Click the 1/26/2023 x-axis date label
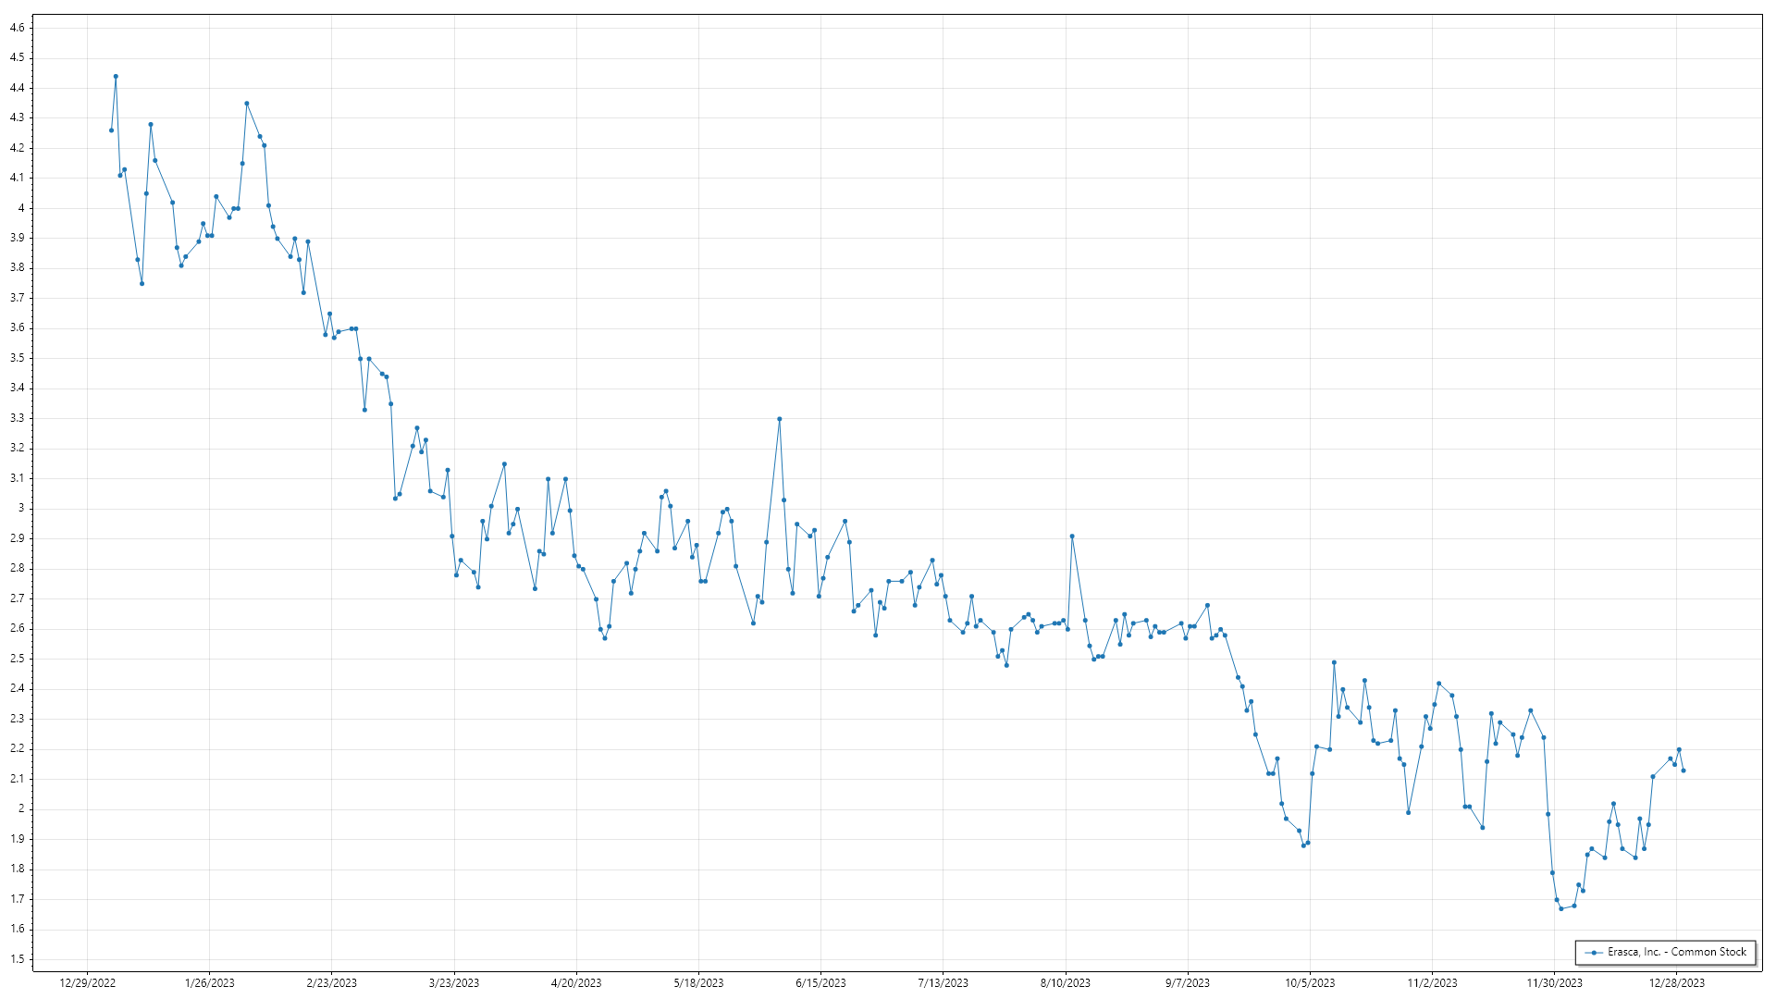Viewport: 1776px width, 999px height. (x=210, y=983)
